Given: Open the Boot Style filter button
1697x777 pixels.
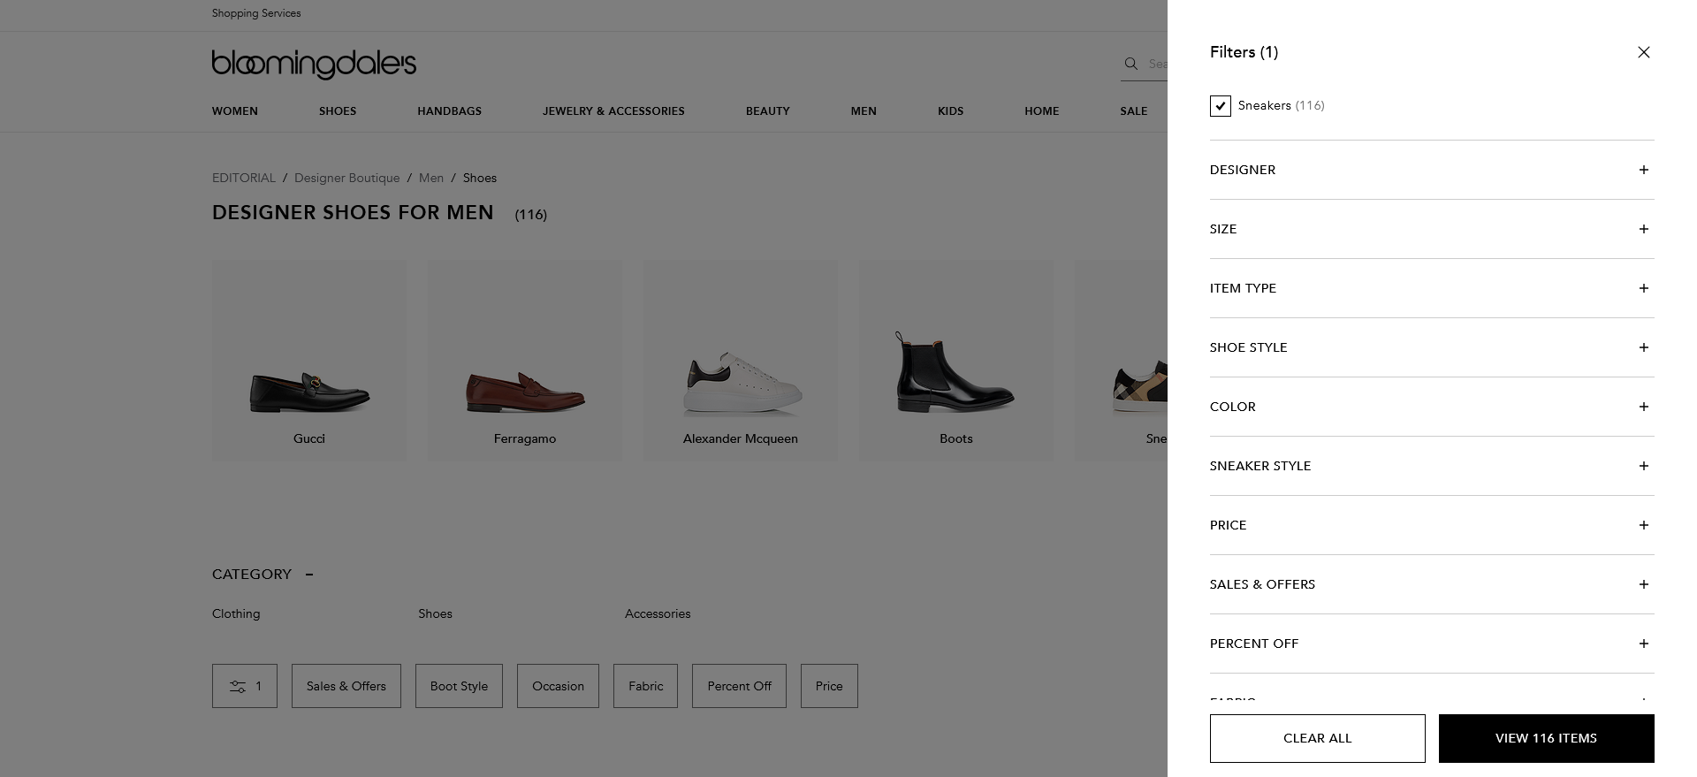Looking at the screenshot, I should click(459, 686).
